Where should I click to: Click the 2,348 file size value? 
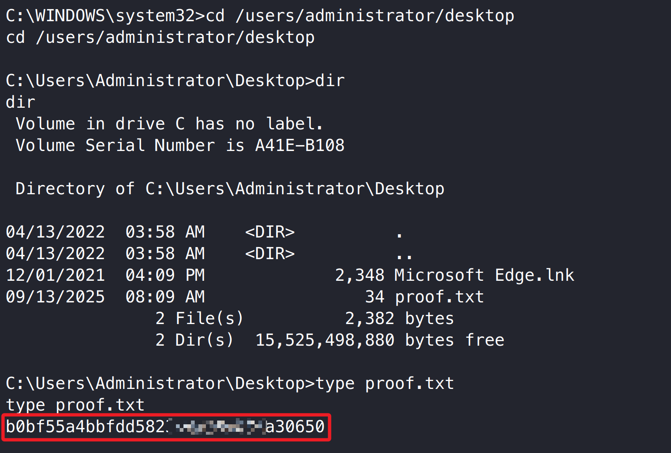[x=360, y=275]
